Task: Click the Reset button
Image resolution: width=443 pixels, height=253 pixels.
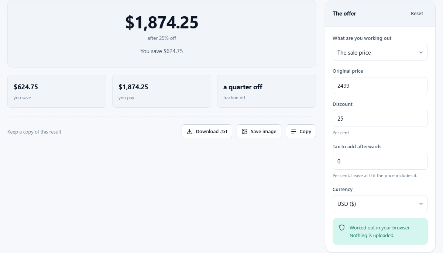Action: coord(417,14)
